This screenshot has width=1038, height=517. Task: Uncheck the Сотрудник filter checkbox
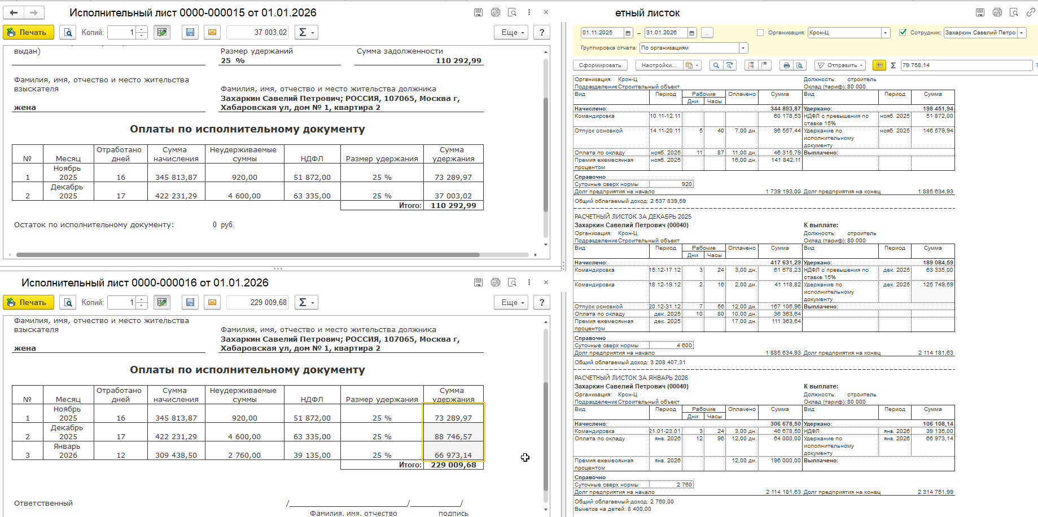point(903,33)
